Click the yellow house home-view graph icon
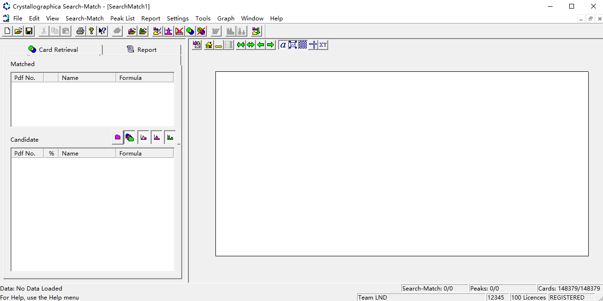Viewport: 603px width, 301px height. coord(208,45)
